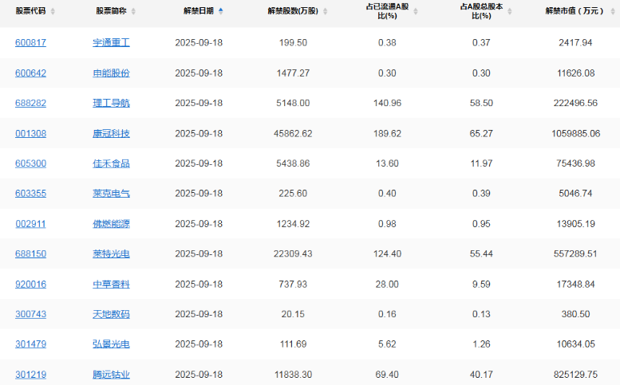
Task: Click the sort icon beside 股票代码
Action: click(51, 12)
